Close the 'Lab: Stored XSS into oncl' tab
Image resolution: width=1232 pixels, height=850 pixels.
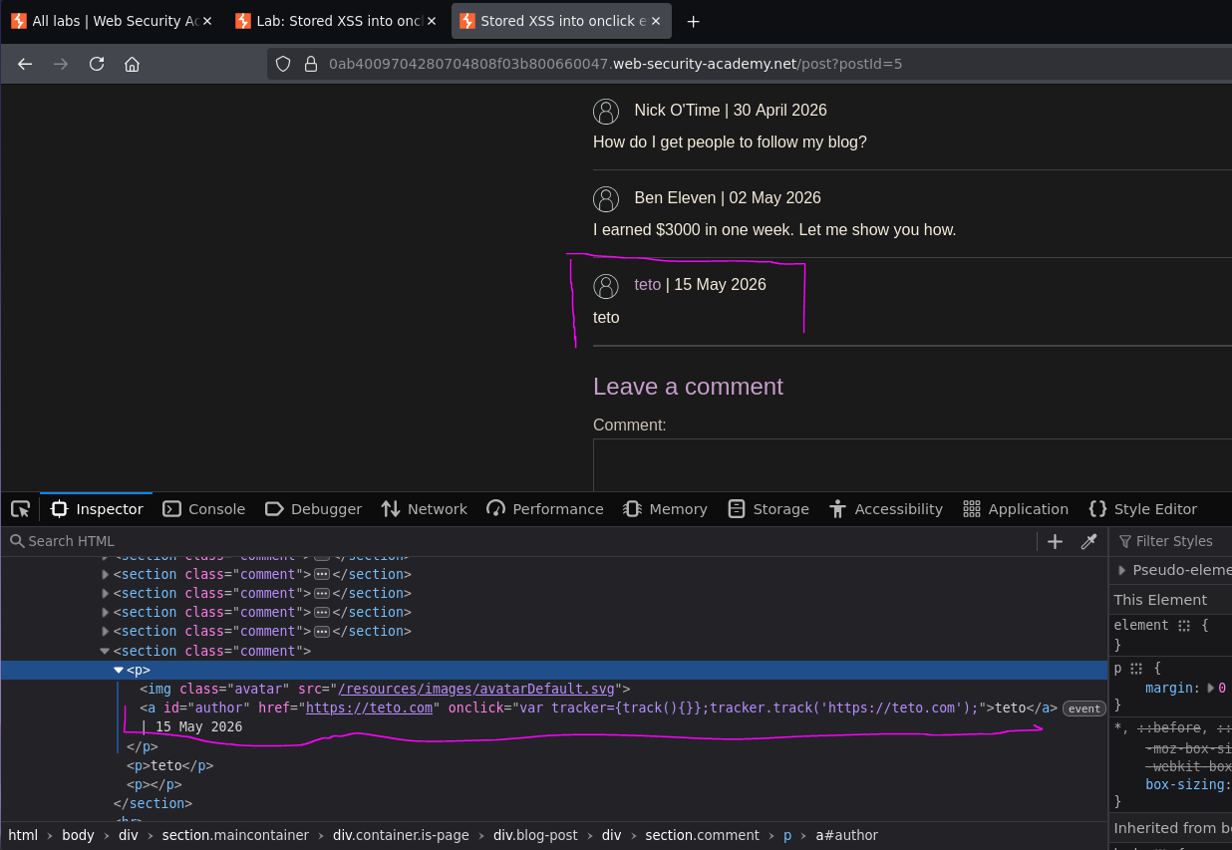[x=432, y=21]
